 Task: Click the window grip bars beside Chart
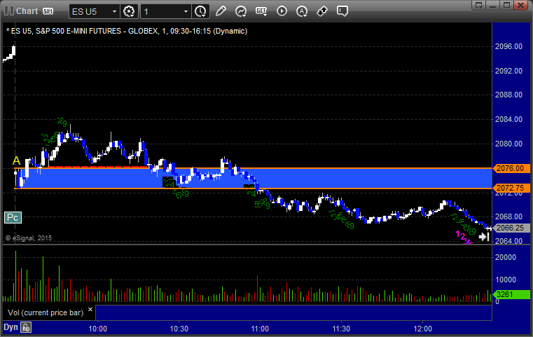pos(9,11)
